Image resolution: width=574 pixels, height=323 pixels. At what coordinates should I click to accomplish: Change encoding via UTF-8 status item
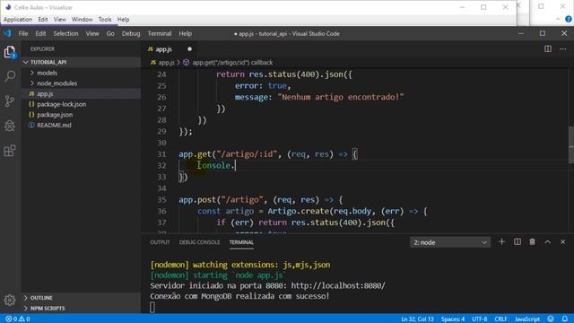(x=480, y=319)
